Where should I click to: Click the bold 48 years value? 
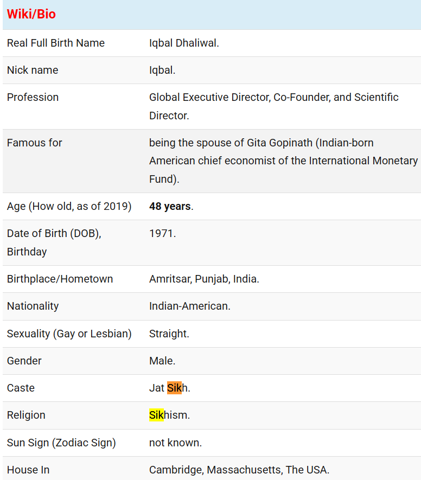pos(171,206)
